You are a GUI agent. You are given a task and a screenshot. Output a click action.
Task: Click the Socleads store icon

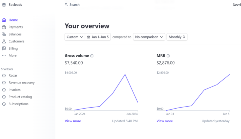pyautogui.click(x=4, y=5)
